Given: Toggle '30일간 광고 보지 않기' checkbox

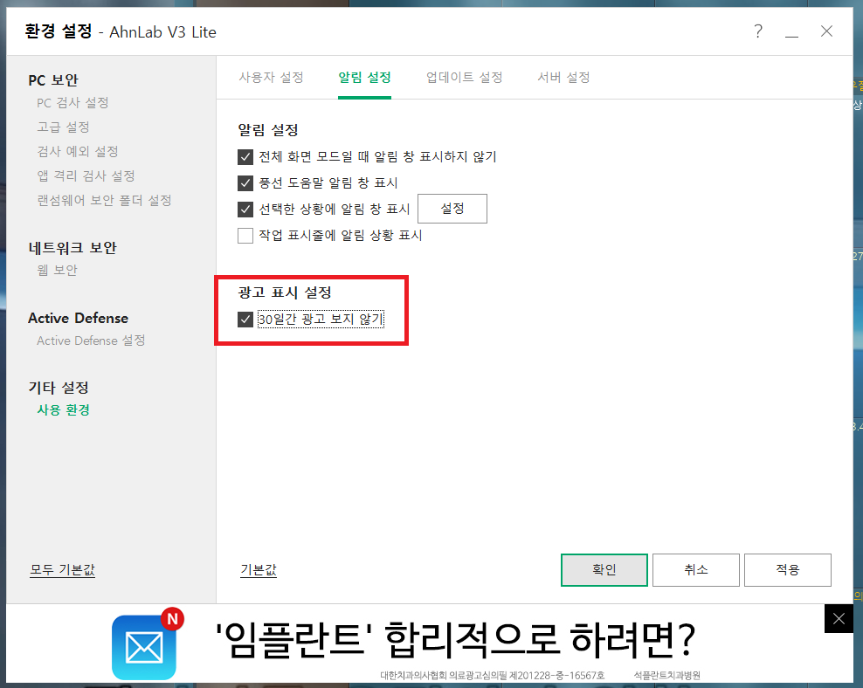Looking at the screenshot, I should point(245,320).
